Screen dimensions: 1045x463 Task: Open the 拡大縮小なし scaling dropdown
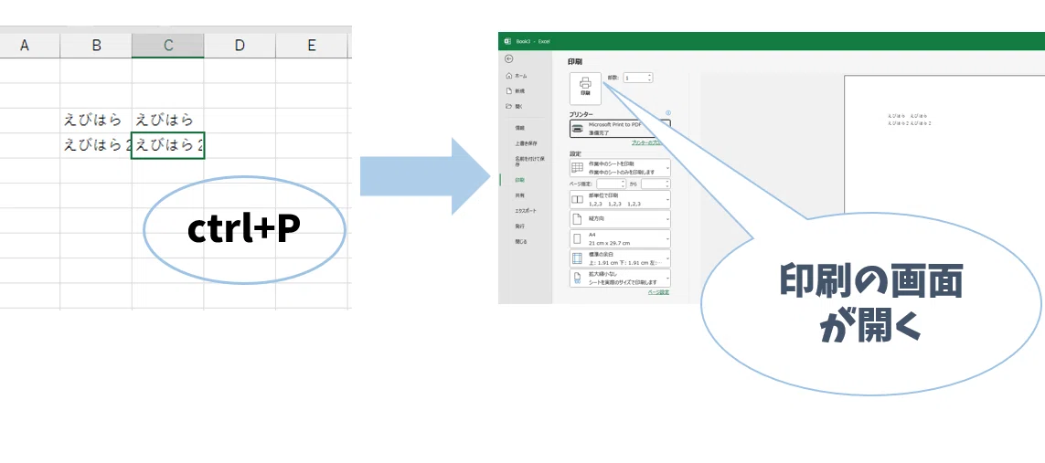coord(620,278)
